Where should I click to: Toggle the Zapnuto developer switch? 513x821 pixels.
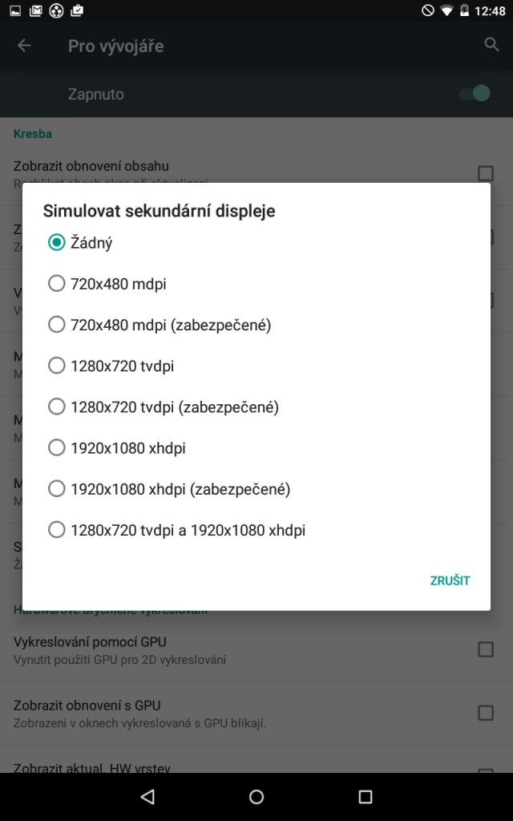pos(475,94)
